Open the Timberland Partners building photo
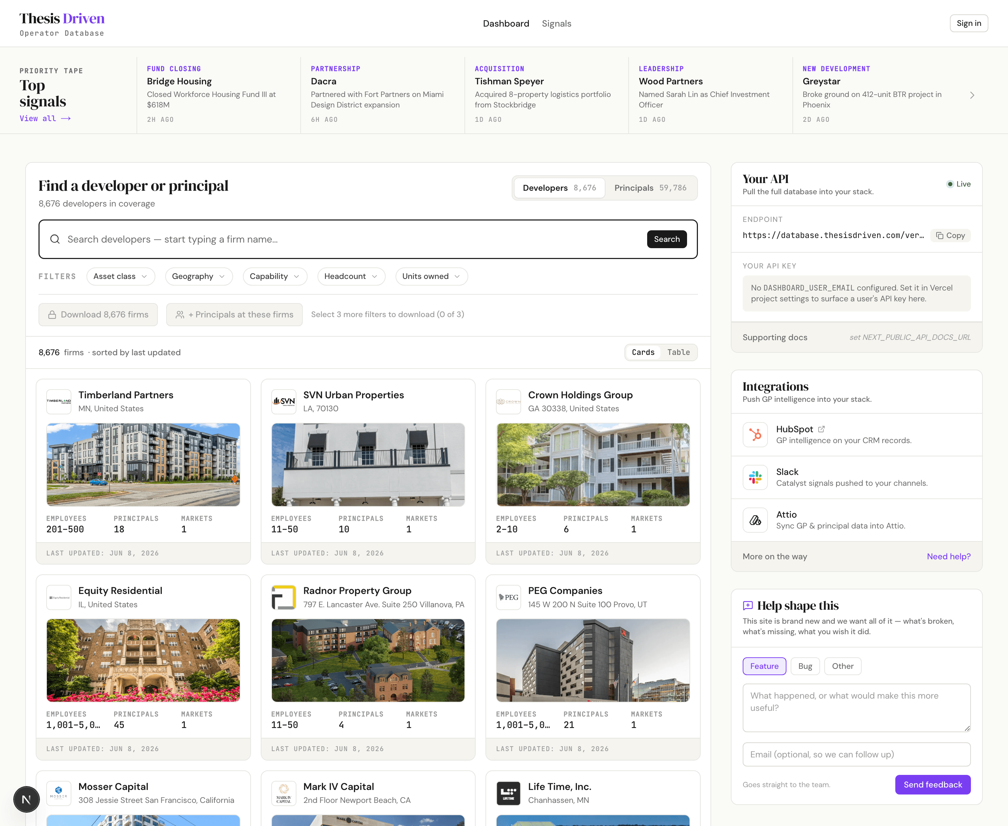This screenshot has height=826, width=1008. 143,465
